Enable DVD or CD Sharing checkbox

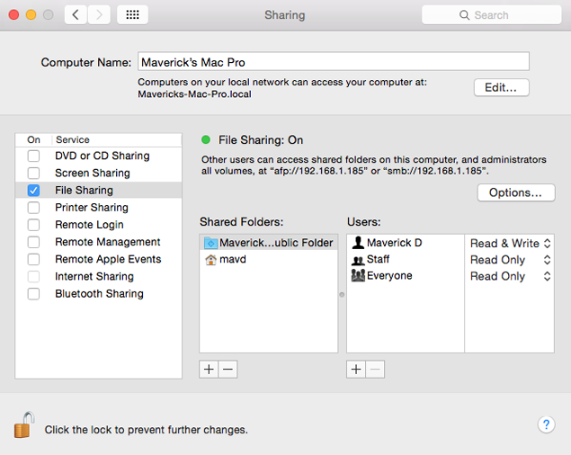coord(33,156)
